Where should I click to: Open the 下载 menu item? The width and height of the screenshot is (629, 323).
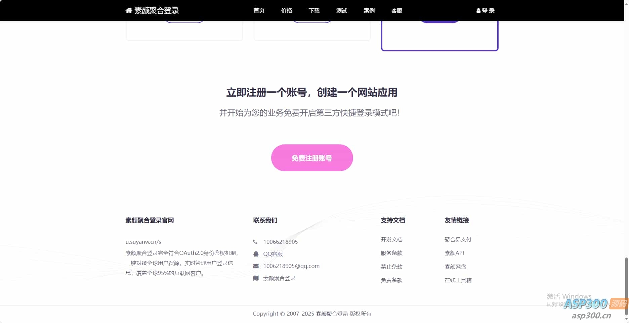314,10
